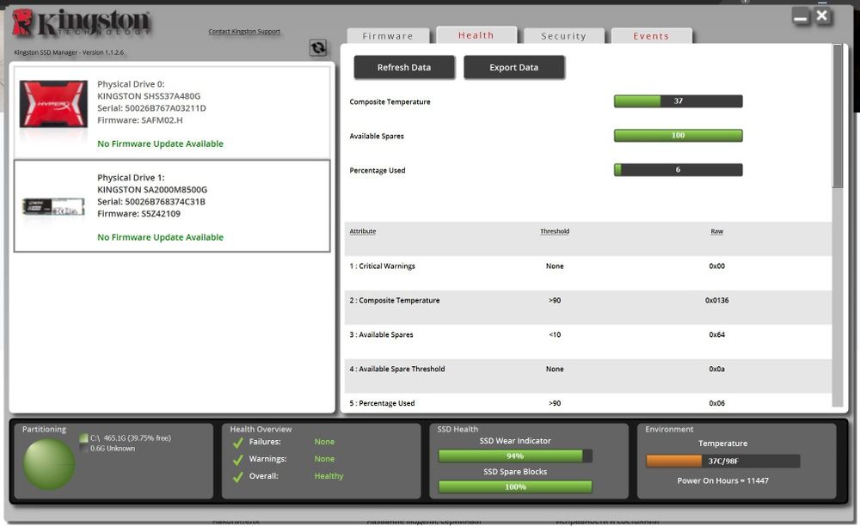Image resolution: width=860 pixels, height=526 pixels.
Task: Click the Raw column header
Action: tap(717, 231)
